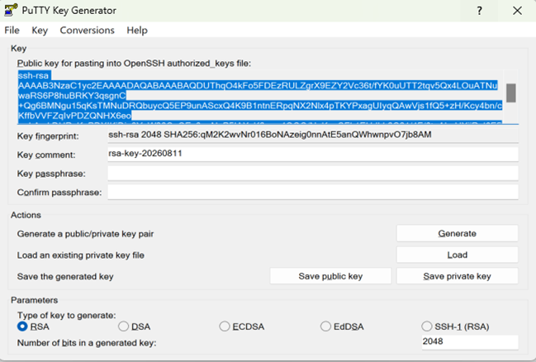Click 'Number of bits in a generated key' label
The height and width of the screenshot is (362, 536).
87,343
